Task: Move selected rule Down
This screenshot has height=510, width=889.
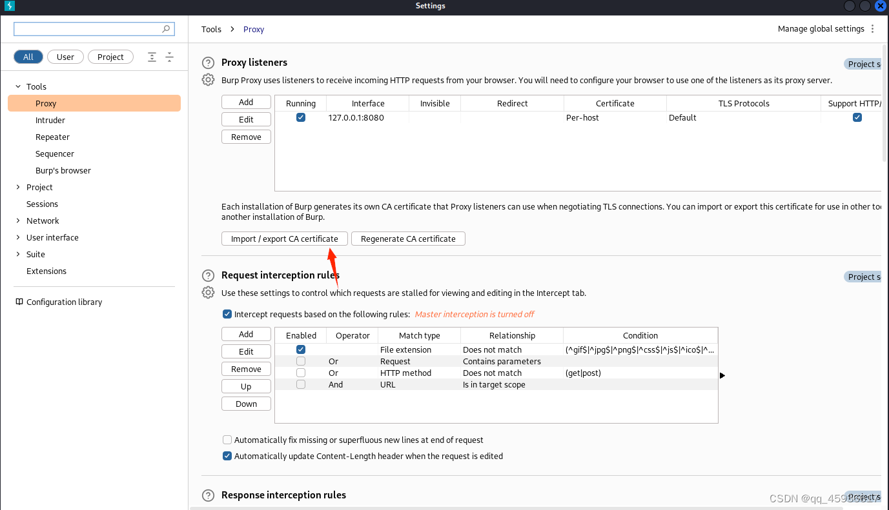Action: 246,404
